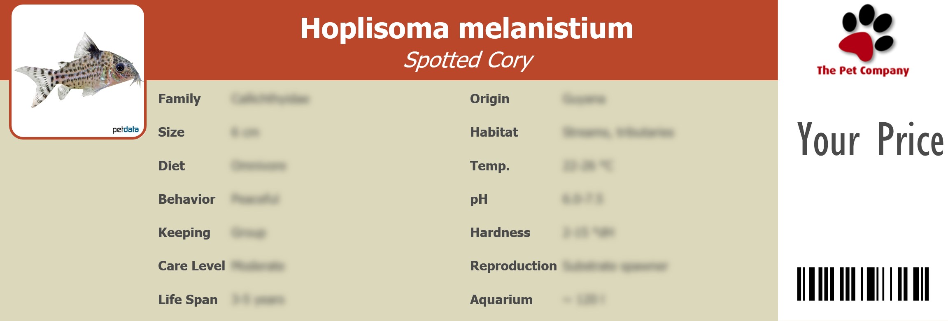Click the petdata logo on photo
Viewport: 948px width, 321px height.
click(x=126, y=130)
